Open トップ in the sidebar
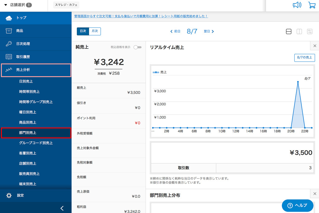The width and height of the screenshot is (319, 213). [36, 18]
